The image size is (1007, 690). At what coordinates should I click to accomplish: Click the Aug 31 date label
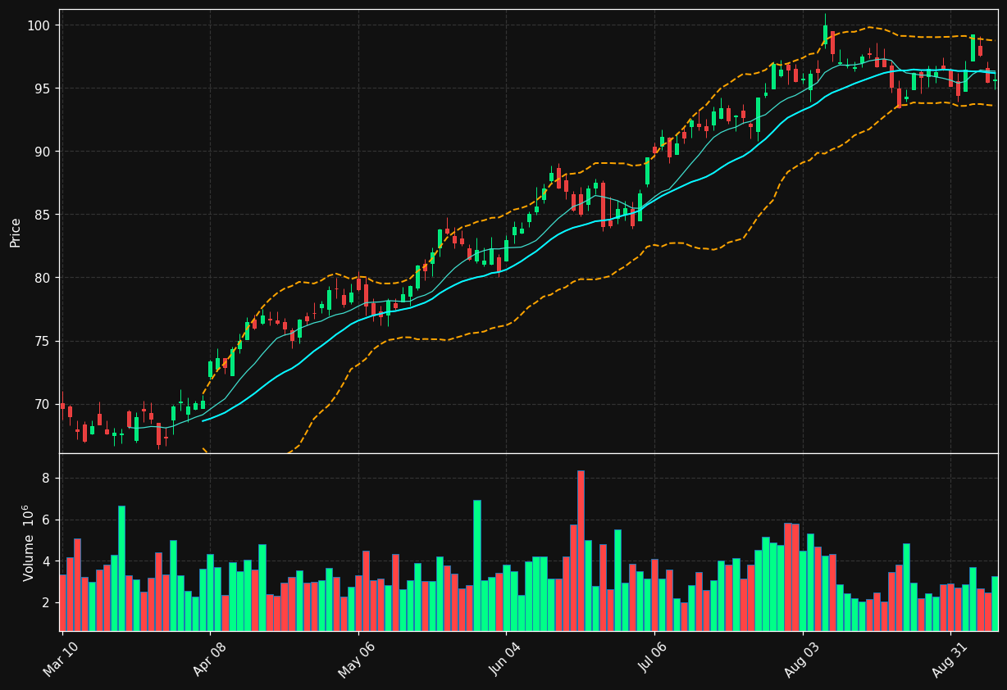pos(950,660)
